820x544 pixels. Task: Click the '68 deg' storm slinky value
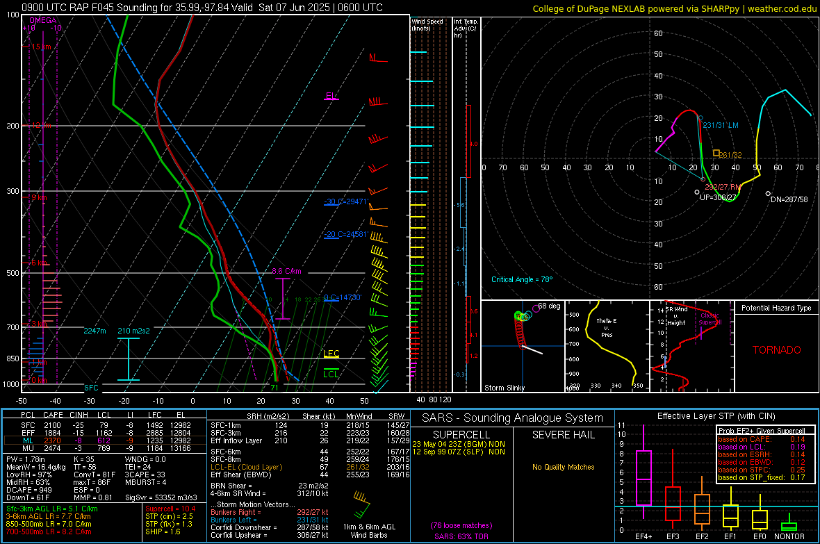click(549, 306)
